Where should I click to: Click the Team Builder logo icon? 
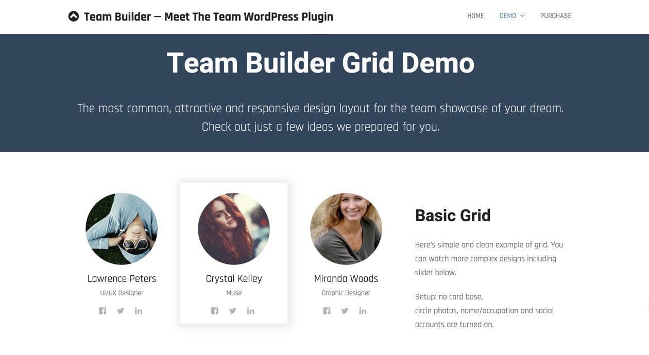point(74,16)
